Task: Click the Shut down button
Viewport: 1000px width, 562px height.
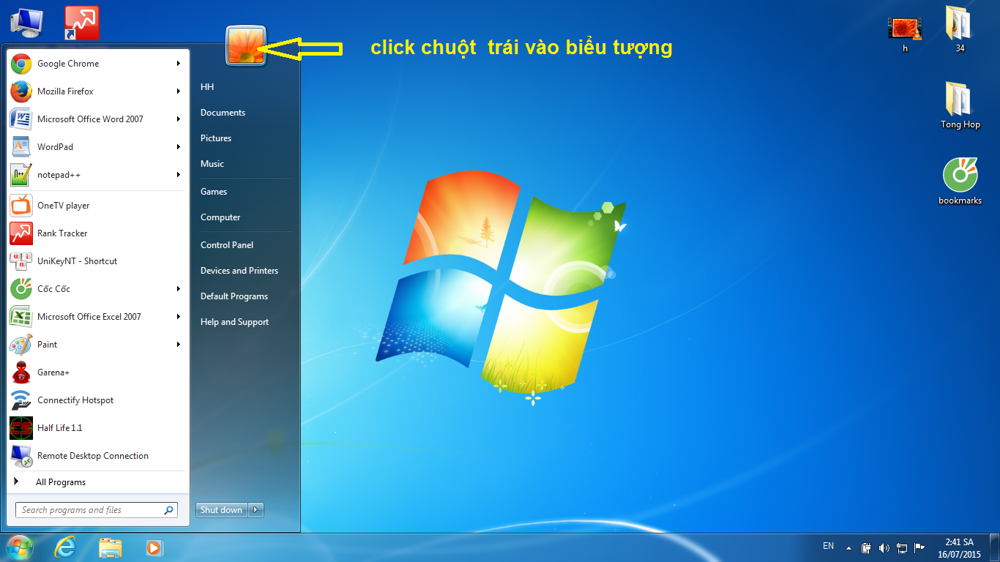Action: coord(222,510)
